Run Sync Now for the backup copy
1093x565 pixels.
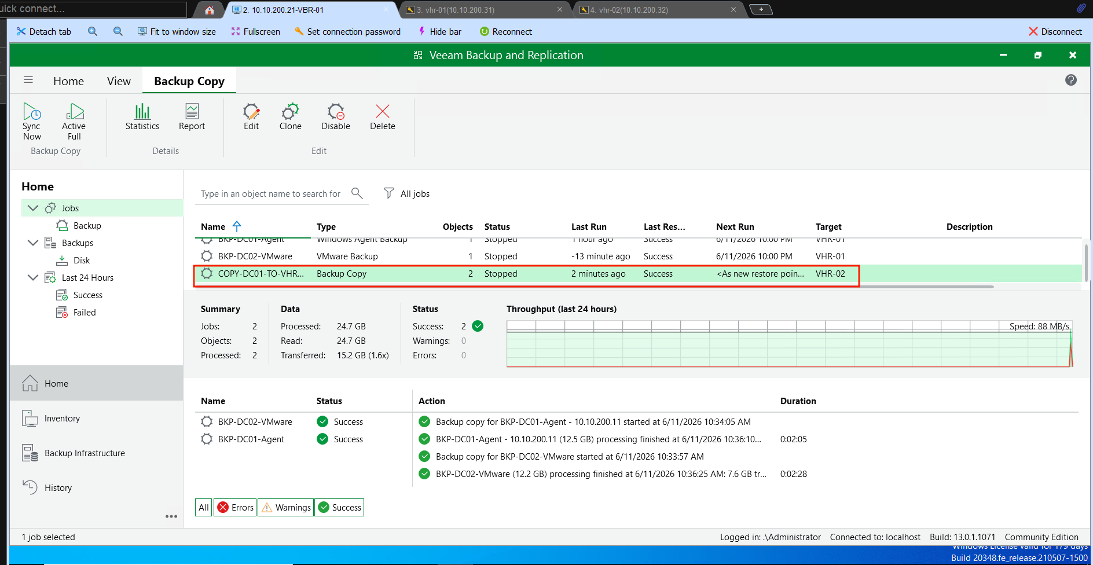(32, 122)
